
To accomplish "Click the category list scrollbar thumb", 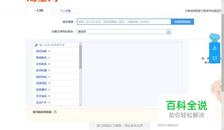I will [80, 57].
